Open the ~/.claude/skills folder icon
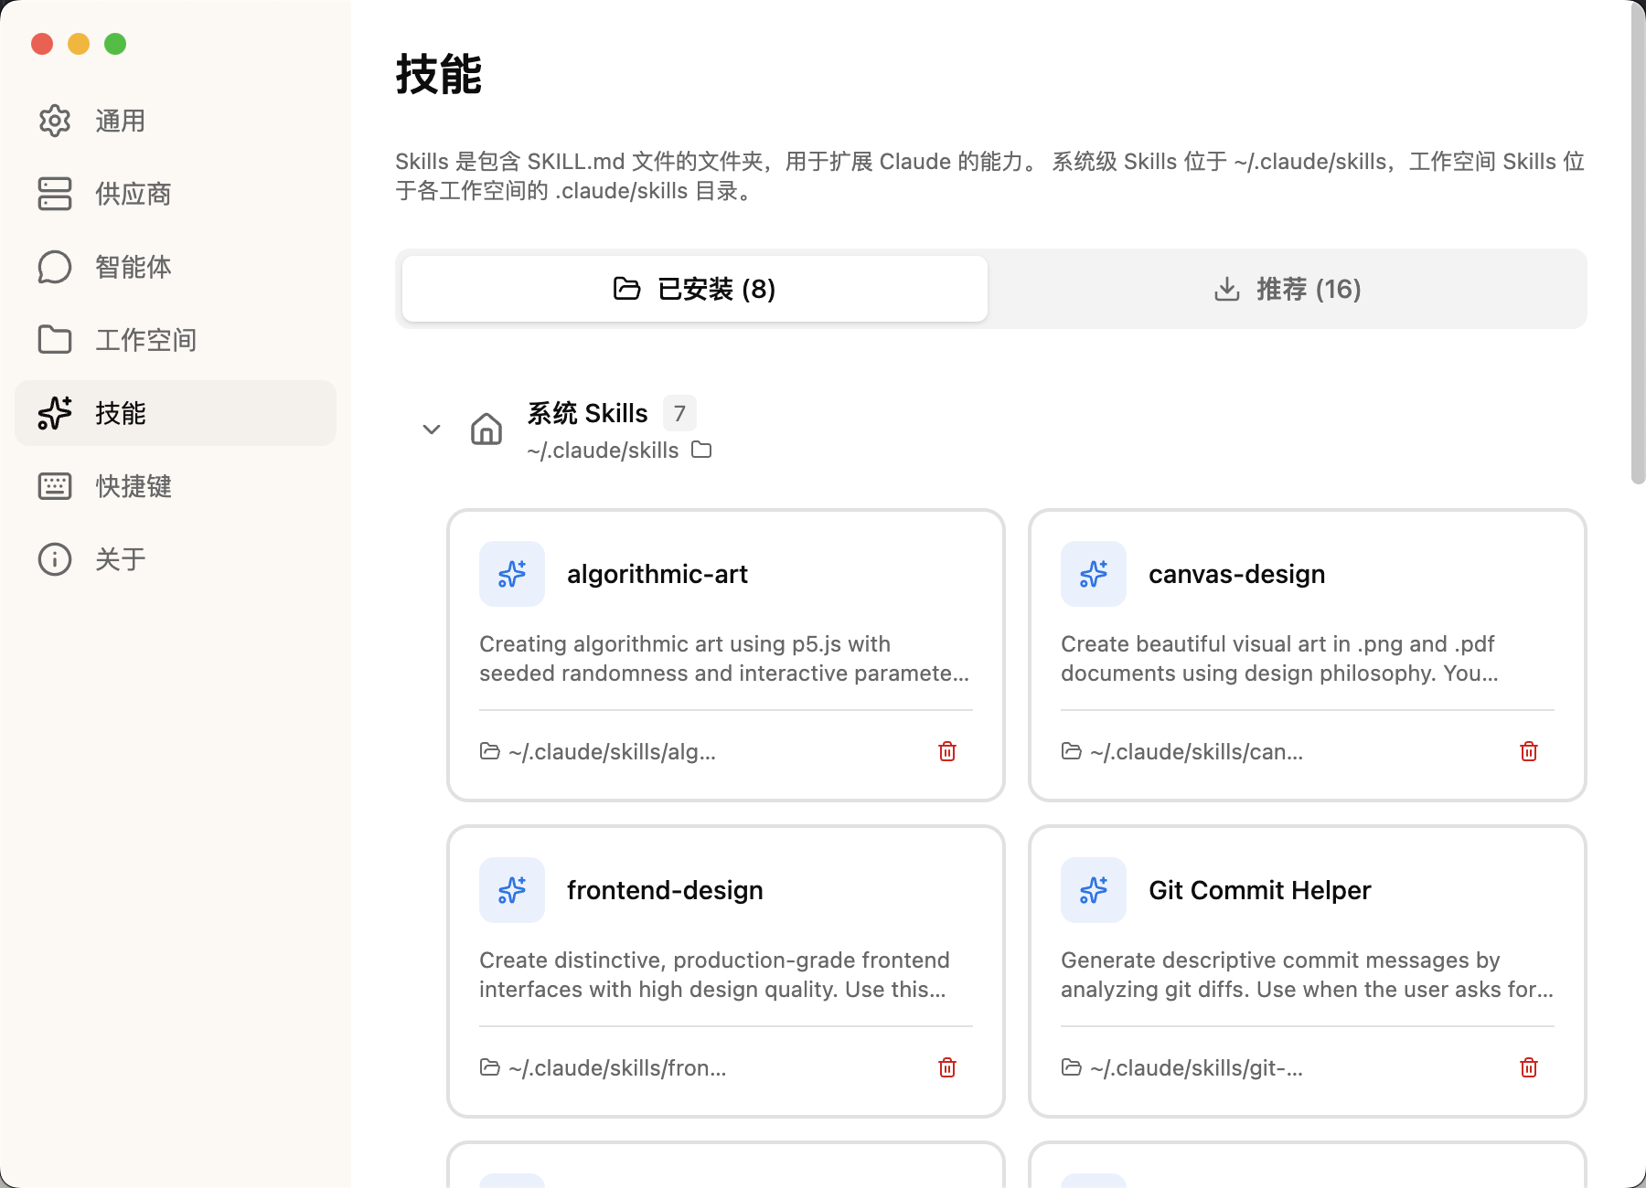Image resolution: width=1646 pixels, height=1188 pixels. [x=701, y=450]
